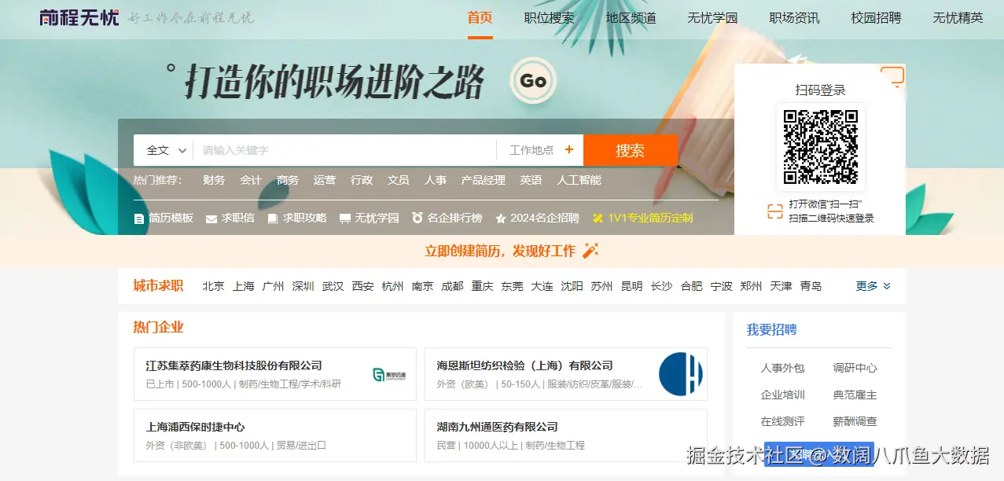Click the 财务 hot keyword
This screenshot has width=1004, height=481.
[214, 180]
